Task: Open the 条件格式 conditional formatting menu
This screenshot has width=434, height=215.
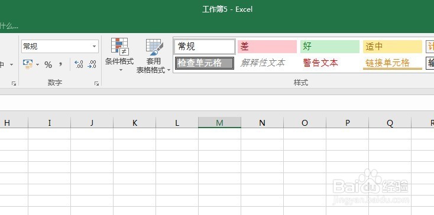Action: pyautogui.click(x=119, y=56)
